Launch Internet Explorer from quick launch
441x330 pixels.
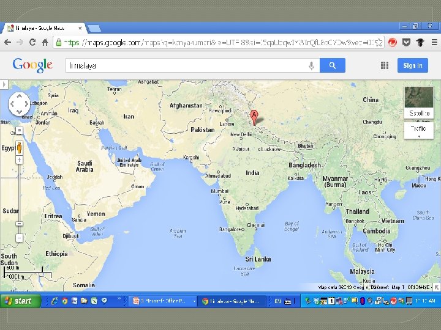coord(55,301)
